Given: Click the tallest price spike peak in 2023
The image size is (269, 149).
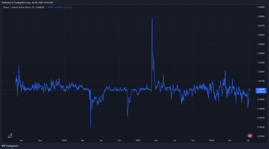Looking at the screenshot, I should pyautogui.click(x=152, y=18).
